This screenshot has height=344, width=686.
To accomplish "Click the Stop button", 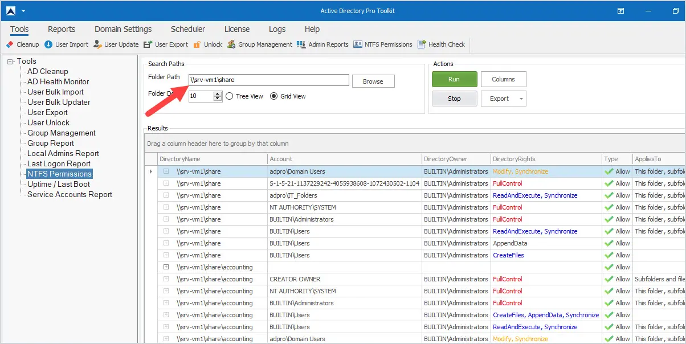I will point(454,99).
